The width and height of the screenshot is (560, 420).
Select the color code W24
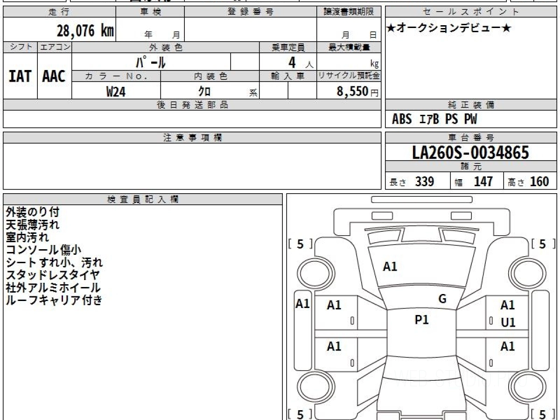pos(116,91)
